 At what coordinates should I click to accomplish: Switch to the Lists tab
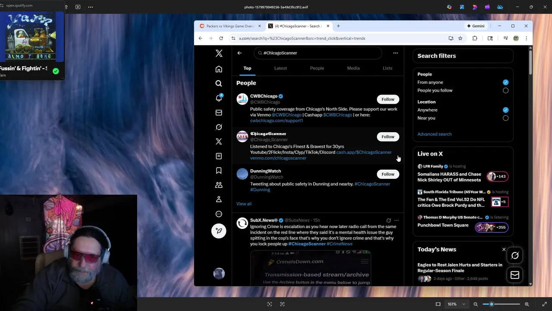click(x=387, y=68)
